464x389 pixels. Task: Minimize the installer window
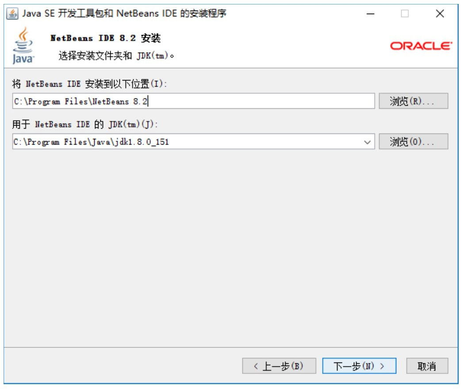(x=371, y=14)
